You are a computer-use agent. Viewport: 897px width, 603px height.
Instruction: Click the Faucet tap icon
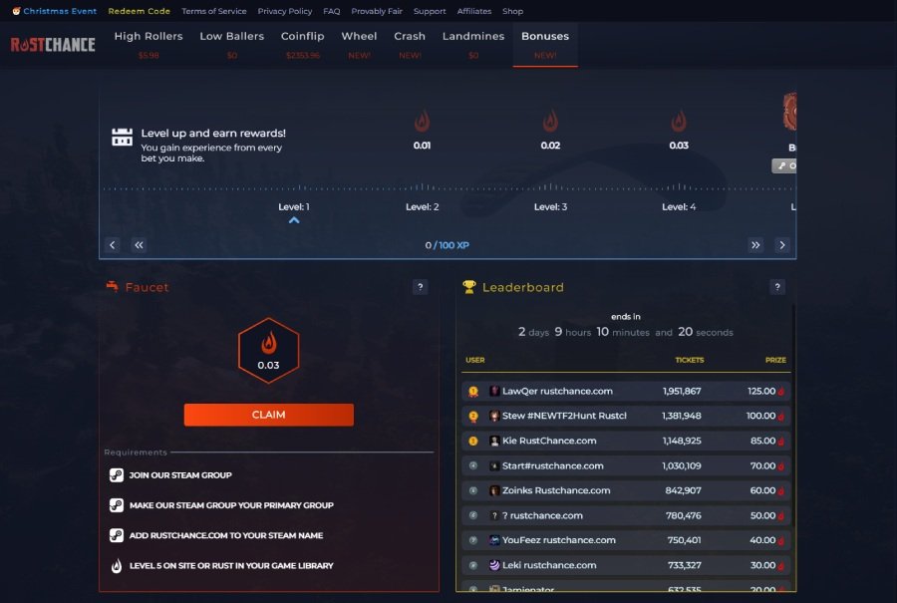(x=113, y=286)
